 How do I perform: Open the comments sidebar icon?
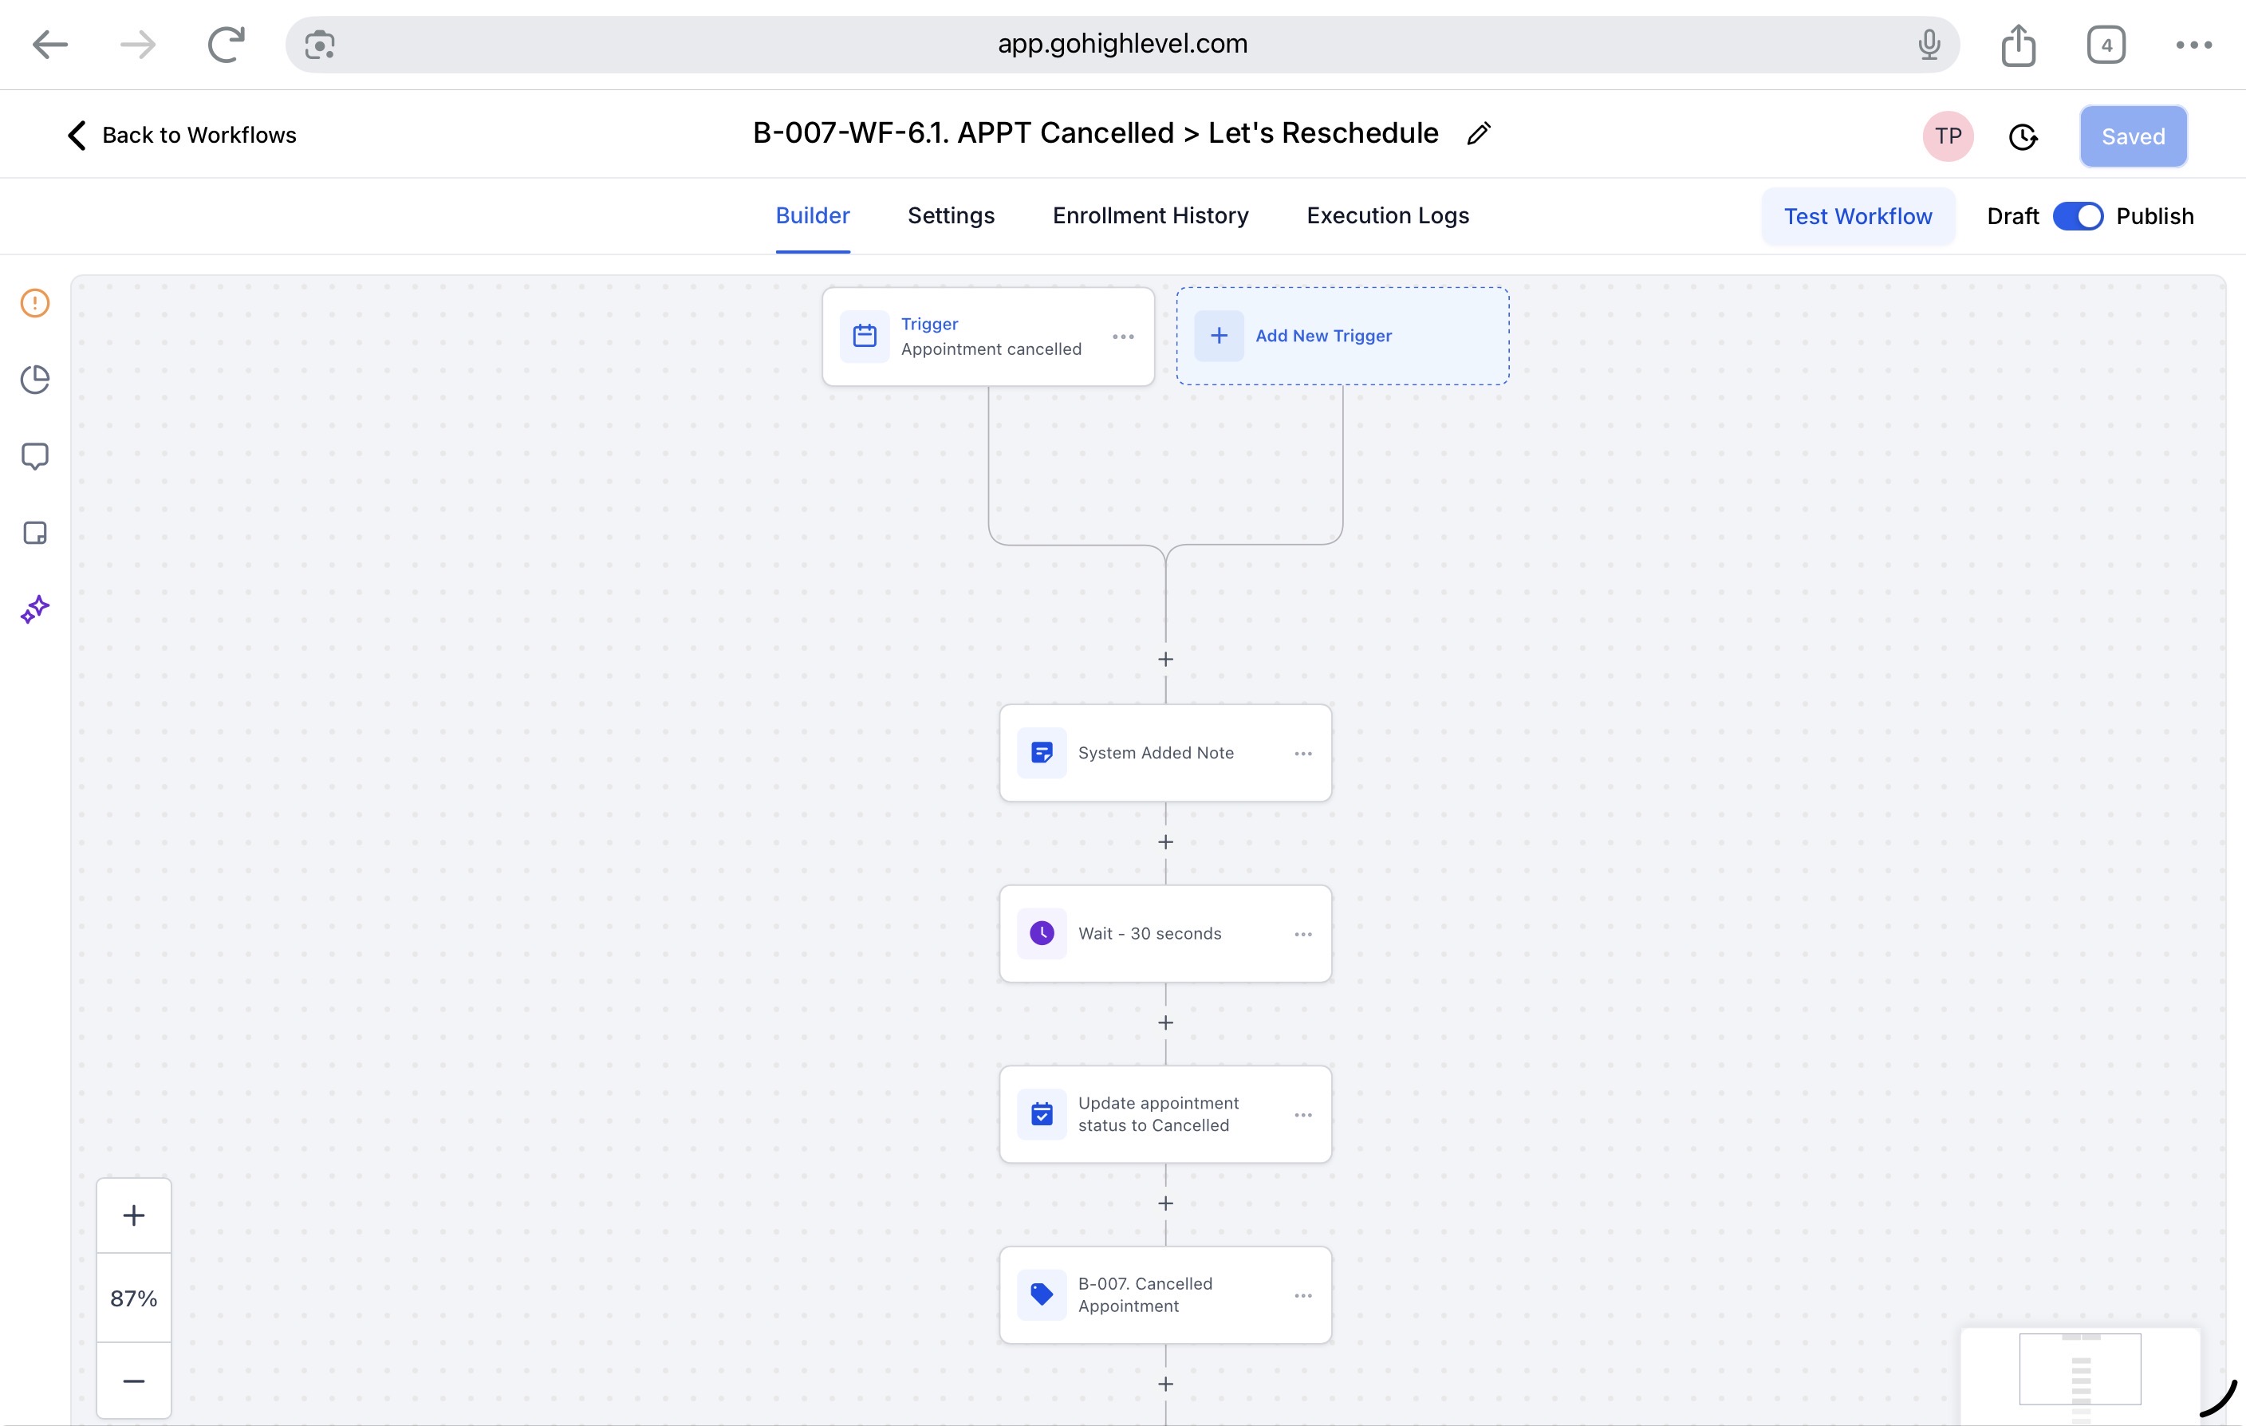[34, 456]
